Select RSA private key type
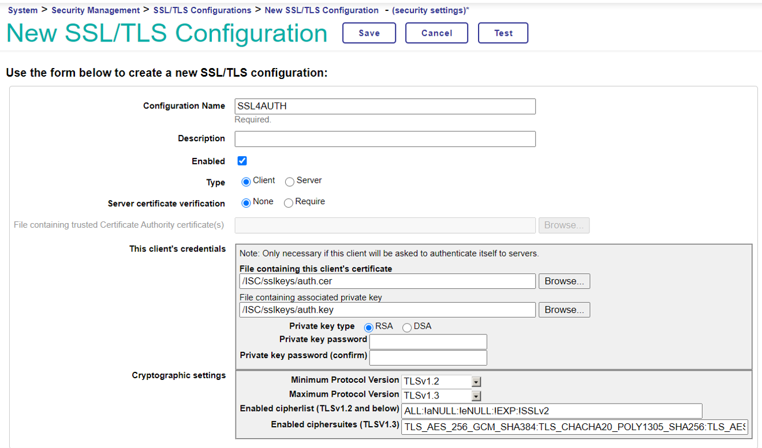 point(368,327)
